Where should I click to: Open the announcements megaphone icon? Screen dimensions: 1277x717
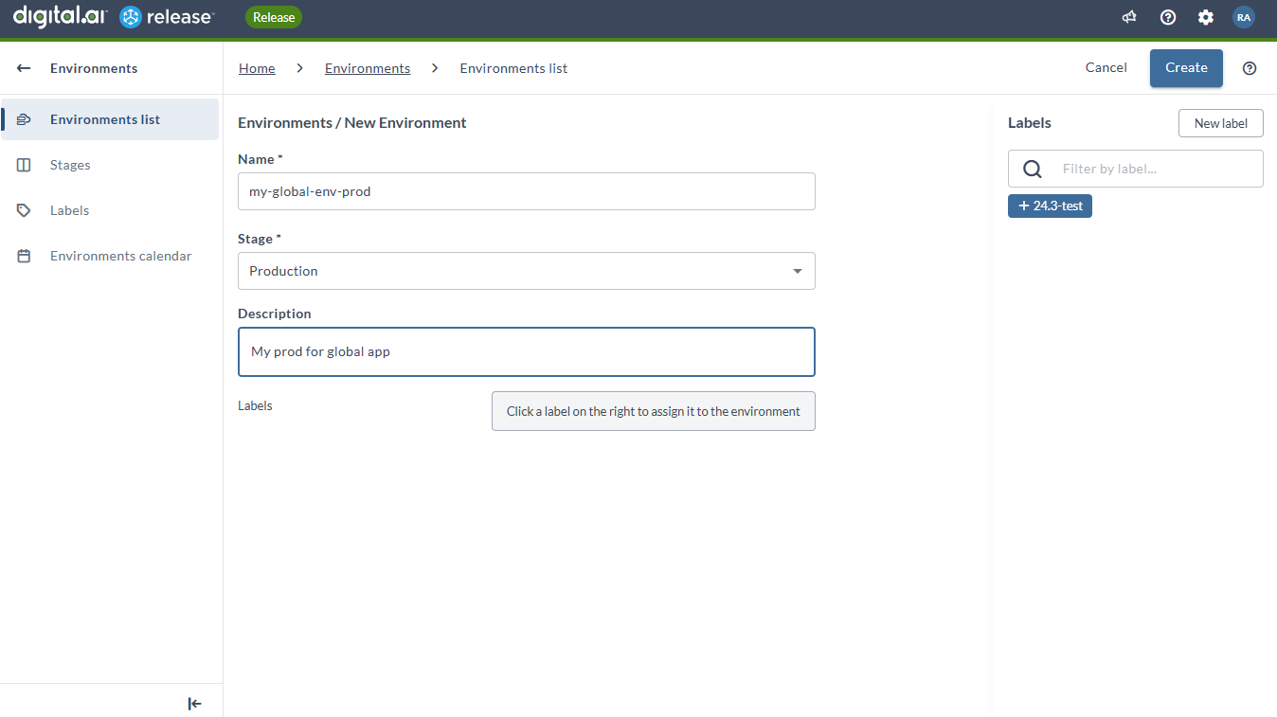pyautogui.click(x=1129, y=17)
